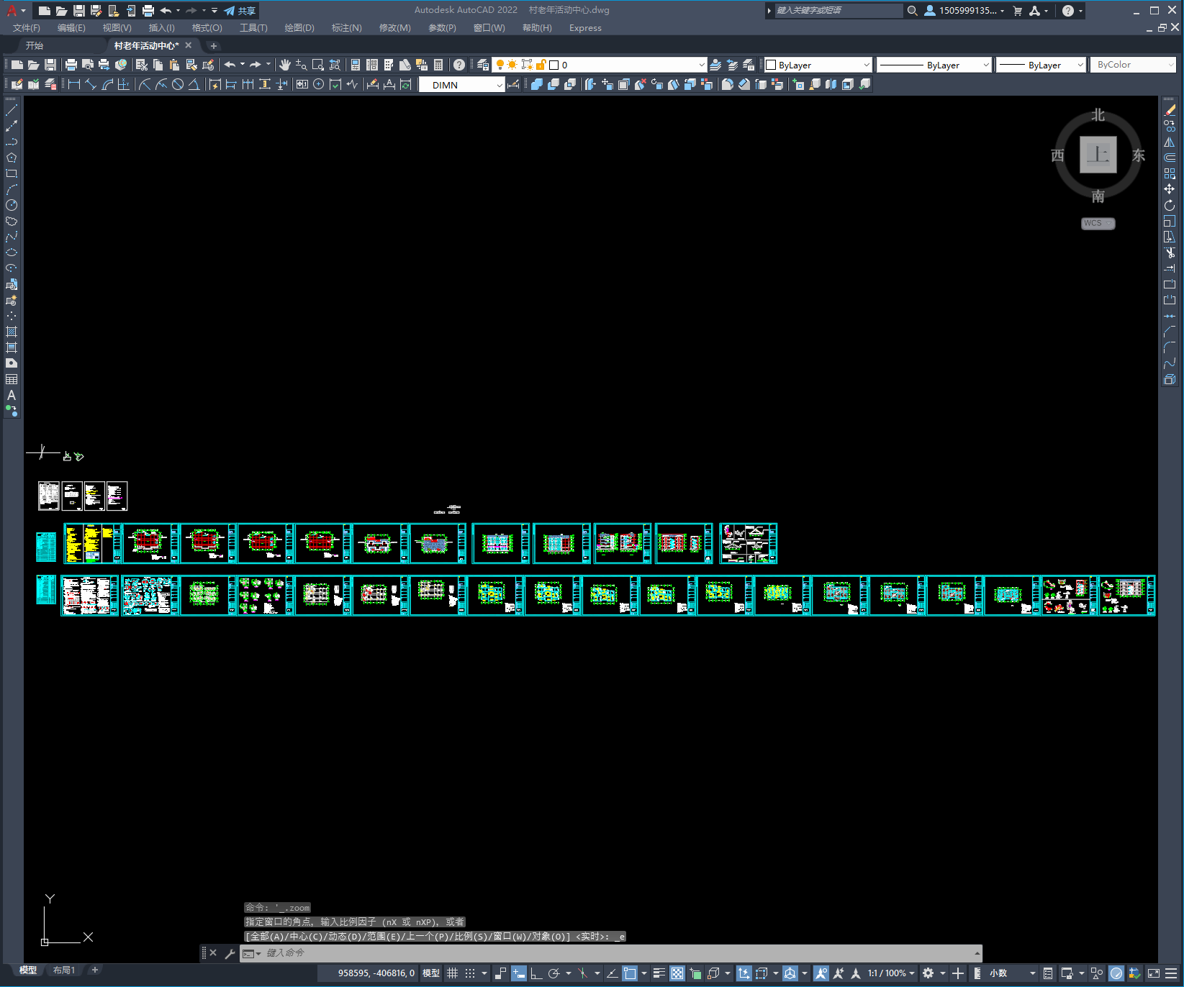Click the Erase tool in modify toolbar
The image size is (1184, 987).
[x=1170, y=110]
